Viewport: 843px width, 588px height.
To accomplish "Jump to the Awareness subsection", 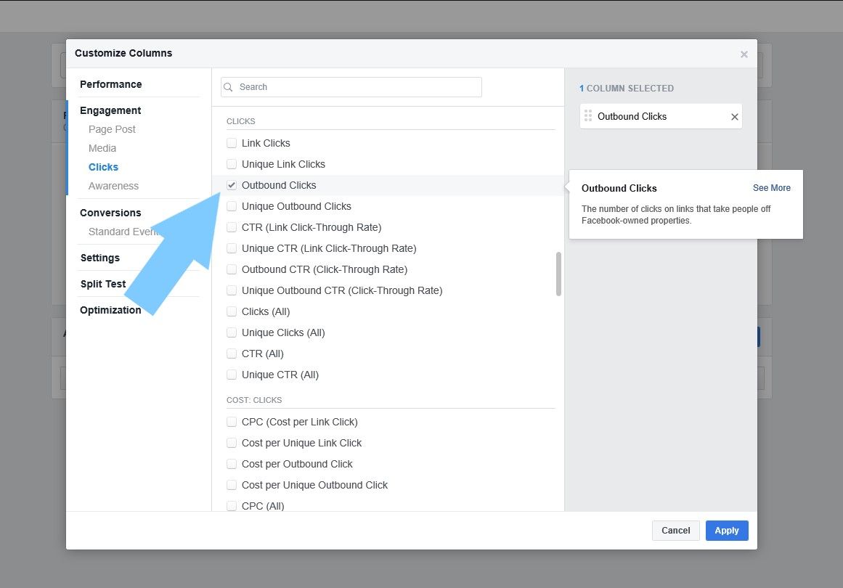I will pyautogui.click(x=113, y=186).
